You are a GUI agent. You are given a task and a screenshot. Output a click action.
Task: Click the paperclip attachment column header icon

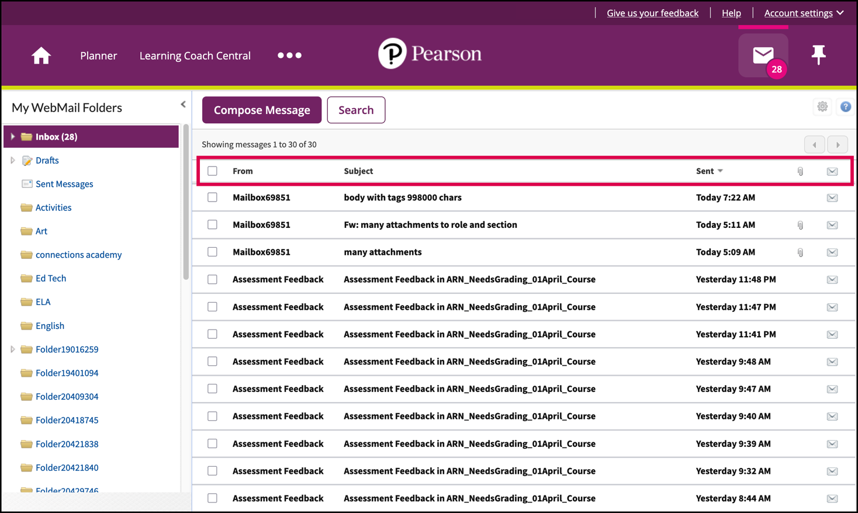(800, 171)
